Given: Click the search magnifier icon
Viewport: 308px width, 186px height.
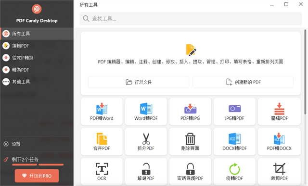Looking at the screenshot, I should [x=86, y=19].
